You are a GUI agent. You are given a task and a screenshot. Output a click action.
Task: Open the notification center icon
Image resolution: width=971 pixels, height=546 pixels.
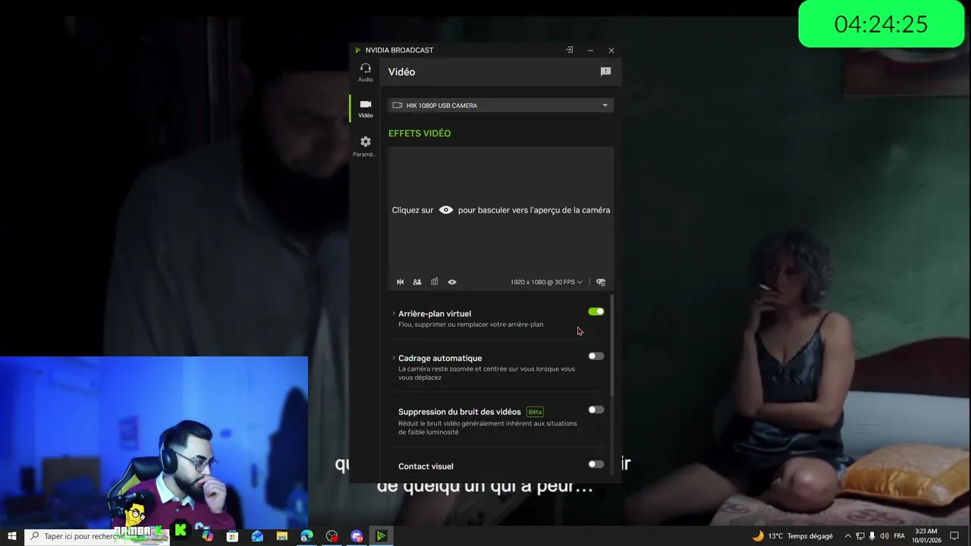click(x=954, y=536)
